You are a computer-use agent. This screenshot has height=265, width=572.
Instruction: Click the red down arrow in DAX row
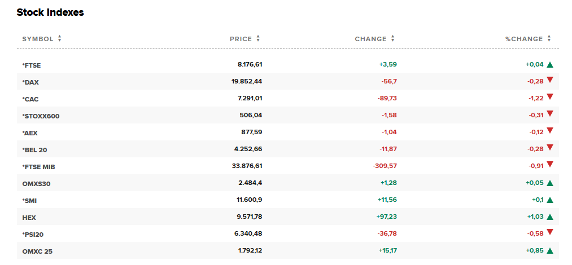[550, 79]
